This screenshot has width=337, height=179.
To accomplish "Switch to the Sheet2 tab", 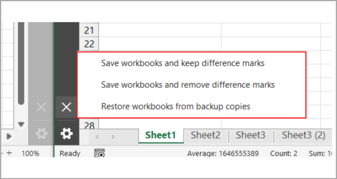I will tap(206, 135).
